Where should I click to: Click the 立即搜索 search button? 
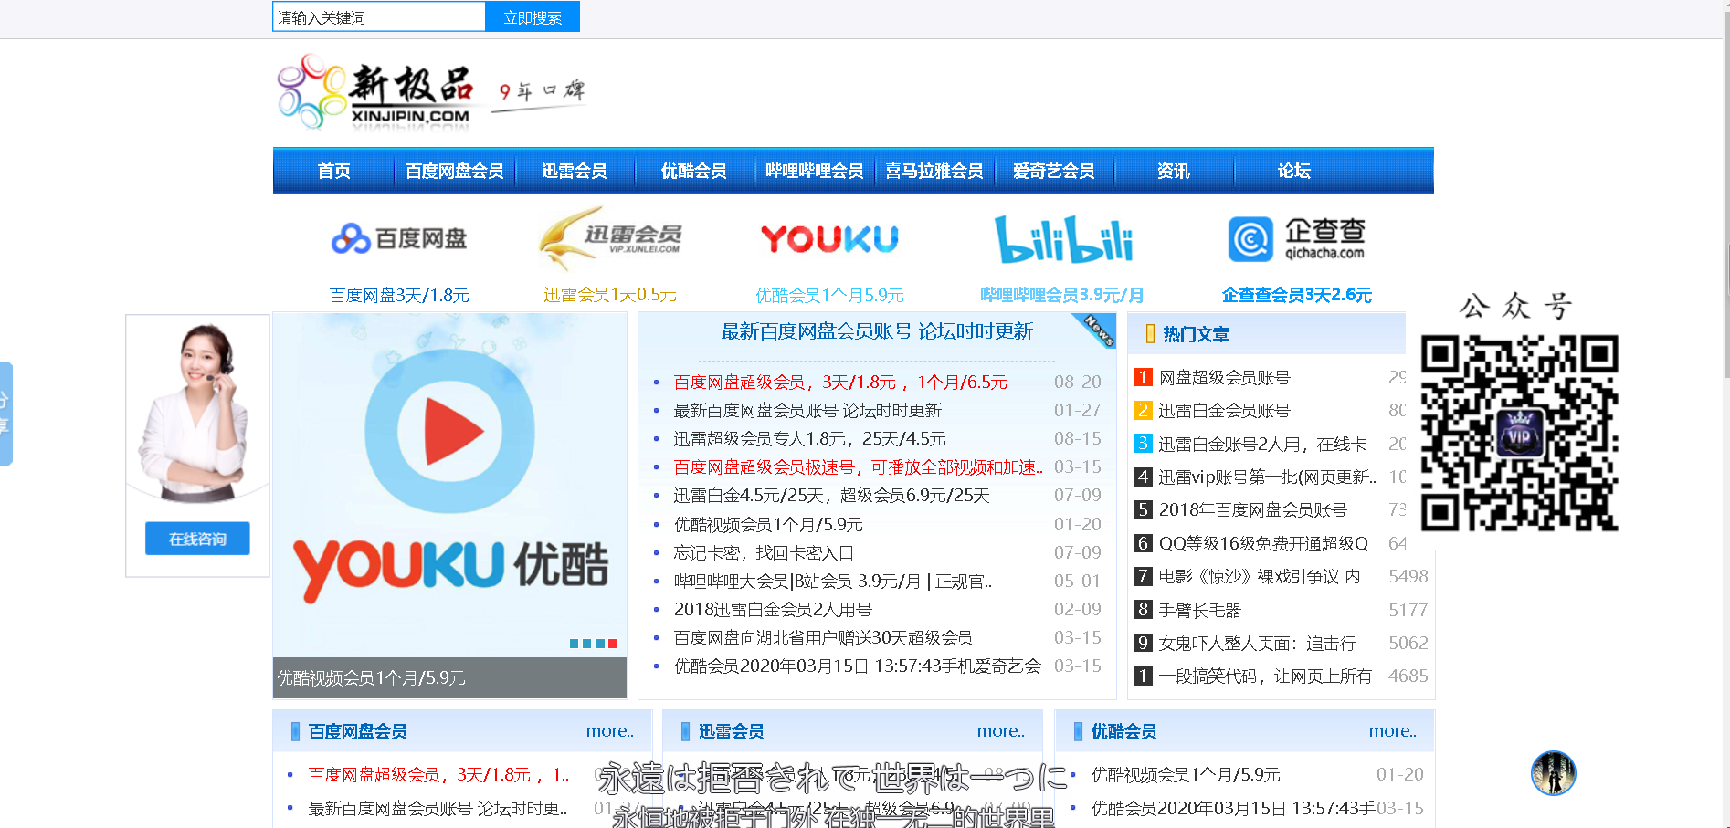[533, 16]
